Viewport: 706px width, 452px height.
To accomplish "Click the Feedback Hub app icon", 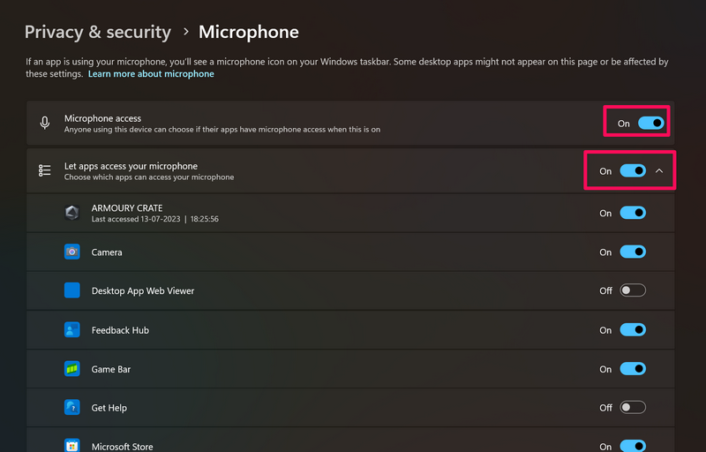I will tap(72, 329).
